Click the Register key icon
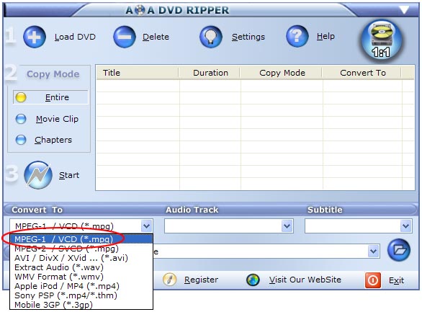 (x=169, y=280)
